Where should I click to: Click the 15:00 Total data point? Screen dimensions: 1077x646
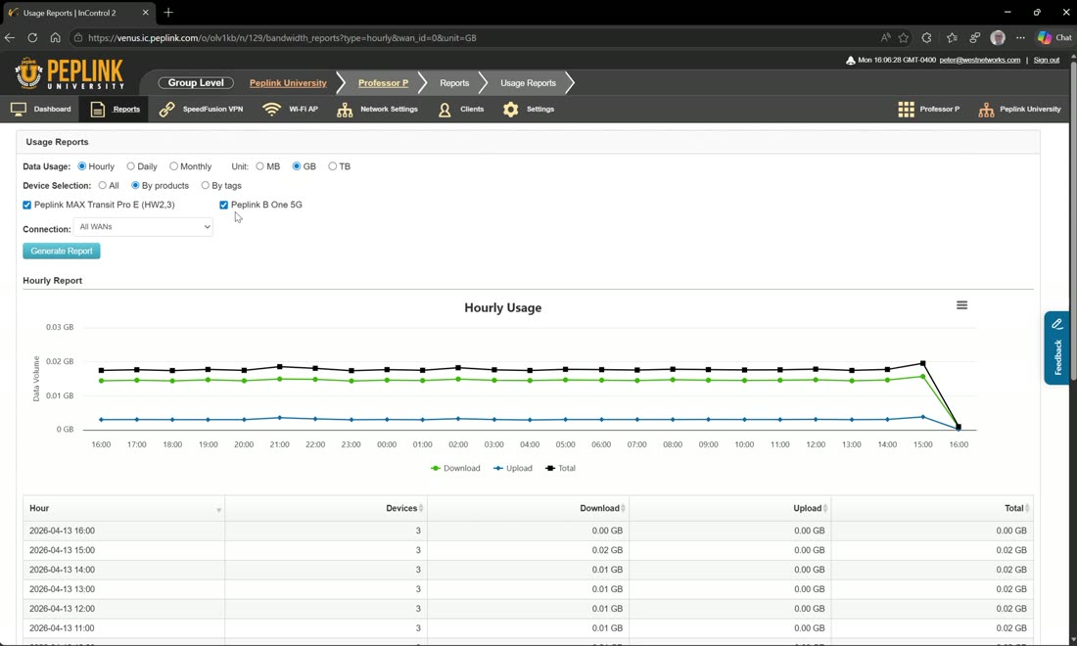click(x=923, y=363)
